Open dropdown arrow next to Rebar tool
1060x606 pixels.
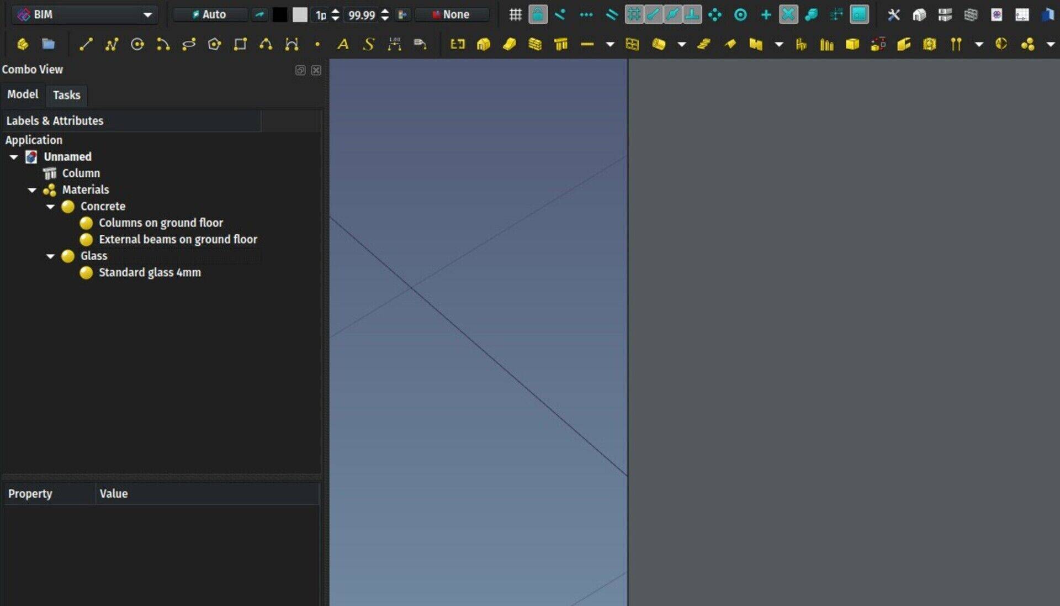979,44
